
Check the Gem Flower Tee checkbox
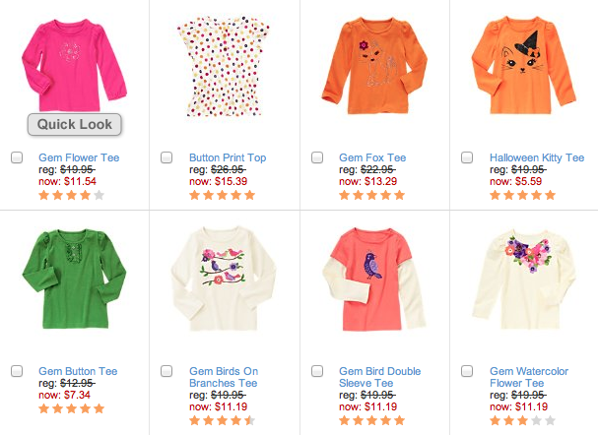[x=17, y=157]
